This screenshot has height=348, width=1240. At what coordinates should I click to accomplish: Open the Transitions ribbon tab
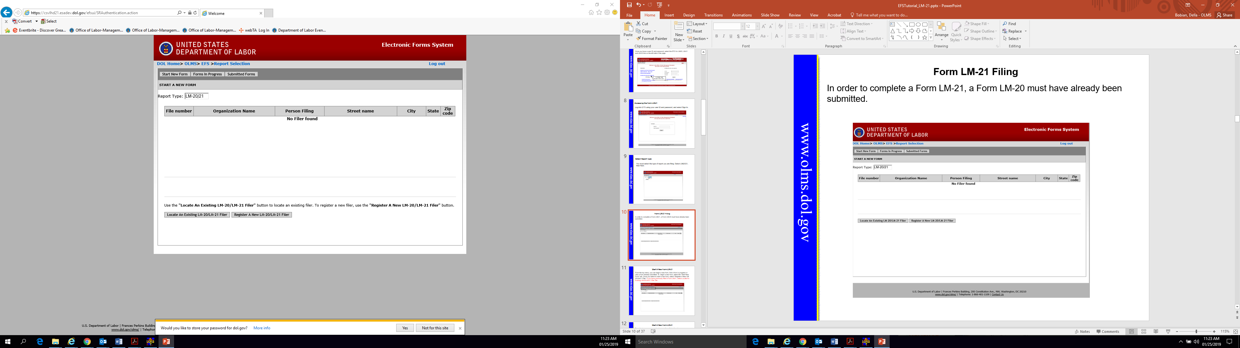click(x=713, y=15)
